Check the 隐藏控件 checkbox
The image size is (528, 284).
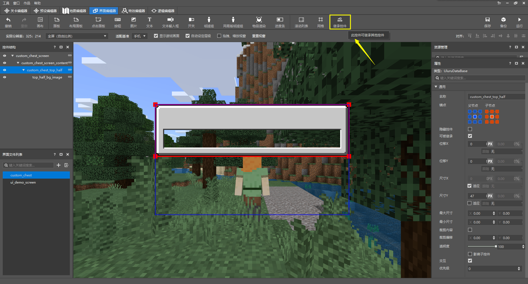pos(470,129)
